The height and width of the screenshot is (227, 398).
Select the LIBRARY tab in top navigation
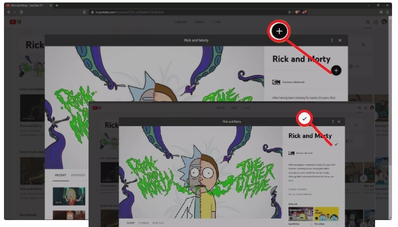pyautogui.click(x=181, y=22)
